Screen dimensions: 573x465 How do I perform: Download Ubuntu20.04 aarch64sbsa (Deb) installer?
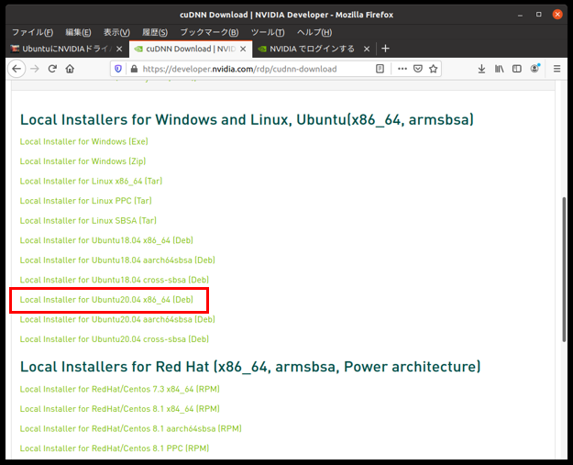tap(117, 319)
